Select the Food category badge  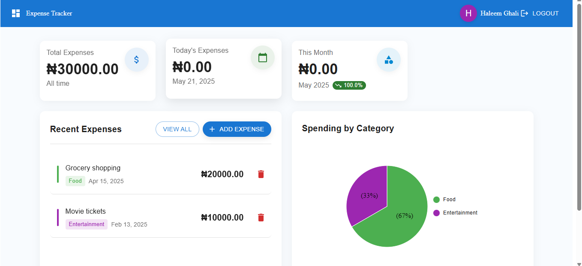click(75, 181)
